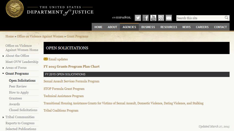The width and height of the screenshot is (234, 131).
Task: Open Technical Assistance Program link
Action: 64,96
